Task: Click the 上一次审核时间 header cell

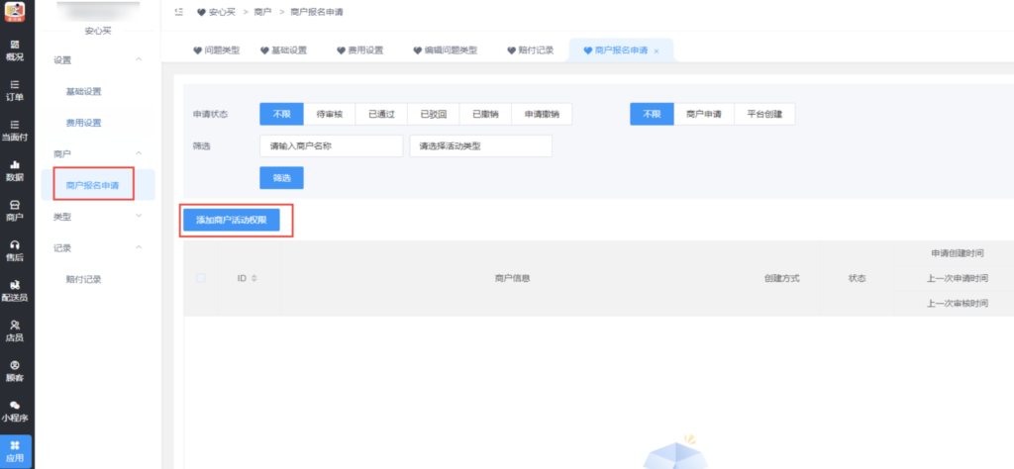Action: pyautogui.click(x=958, y=304)
